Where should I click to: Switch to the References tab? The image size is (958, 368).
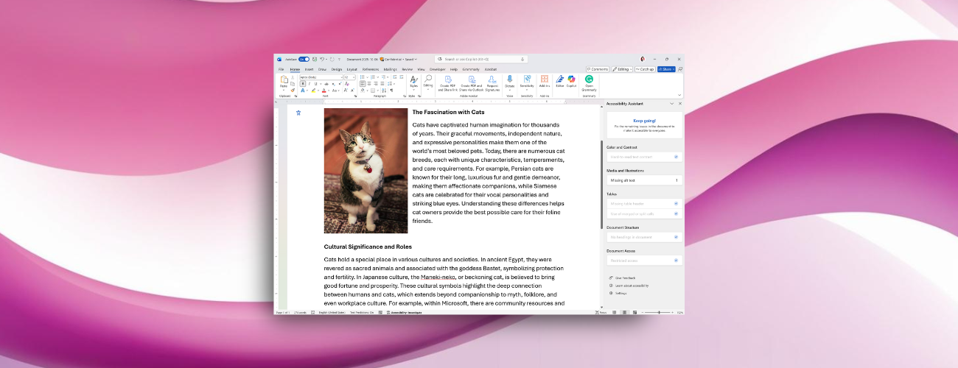(x=371, y=69)
